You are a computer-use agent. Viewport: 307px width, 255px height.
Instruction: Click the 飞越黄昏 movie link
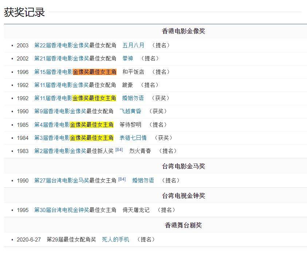click(x=130, y=111)
